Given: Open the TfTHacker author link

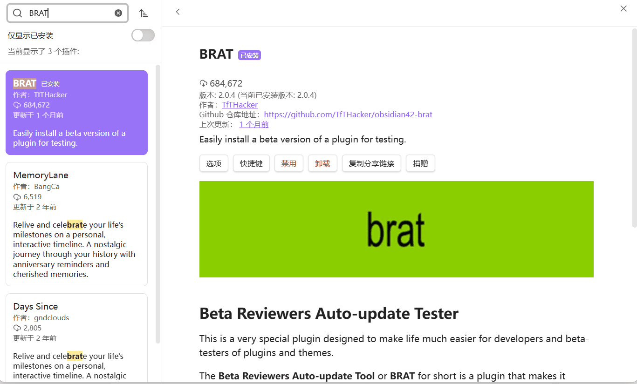Looking at the screenshot, I should 240,105.
